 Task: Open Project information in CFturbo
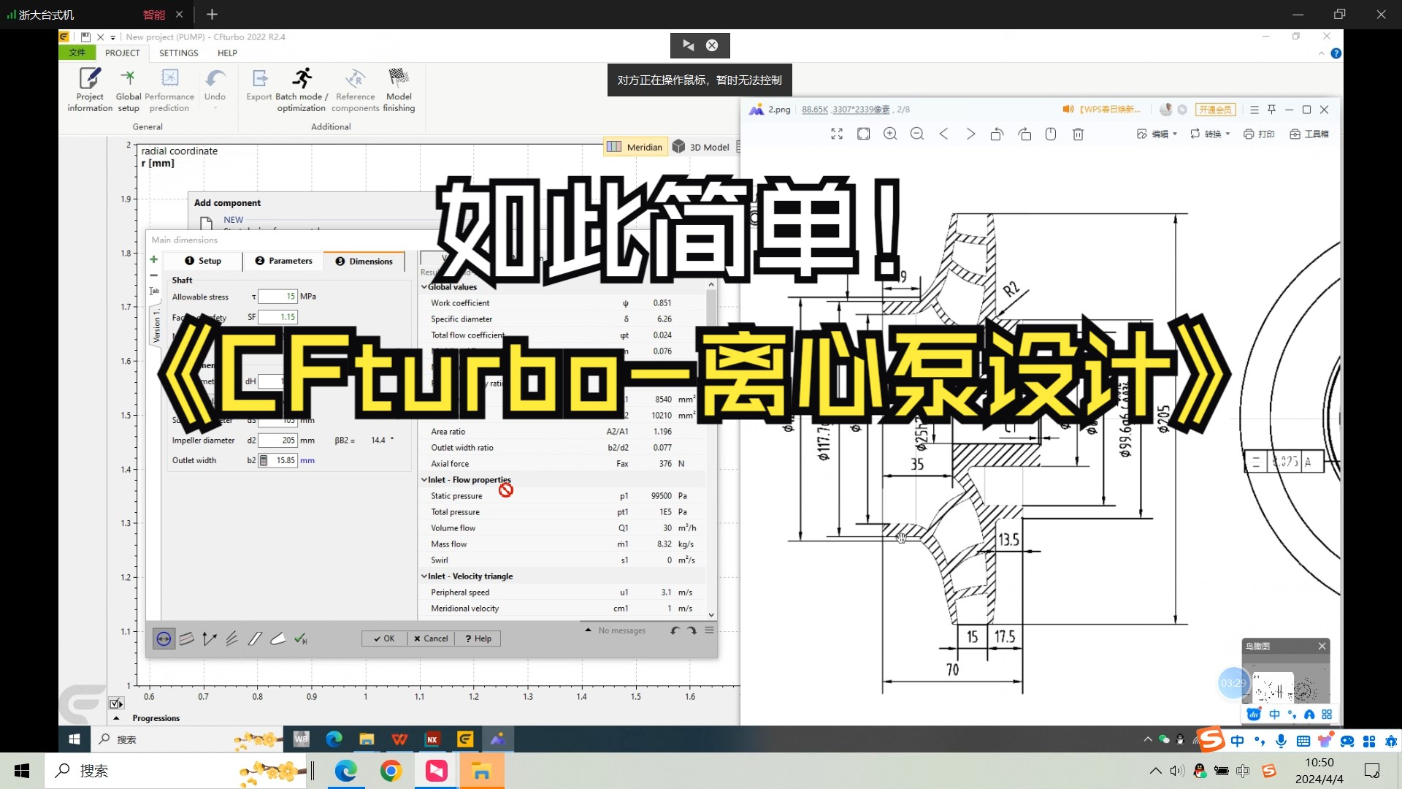88,88
